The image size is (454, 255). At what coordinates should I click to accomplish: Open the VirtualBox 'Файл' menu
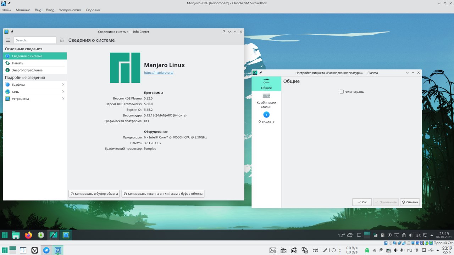7,10
